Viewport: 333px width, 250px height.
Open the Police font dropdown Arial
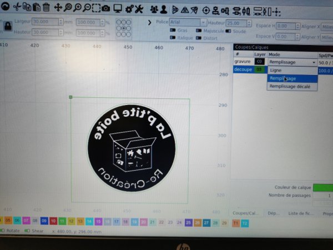pyautogui.click(x=188, y=22)
